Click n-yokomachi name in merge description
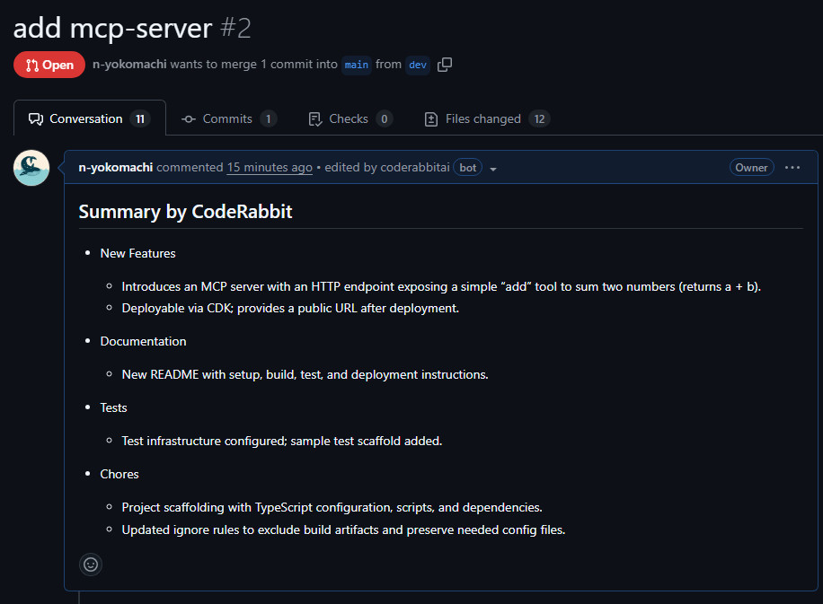The image size is (823, 604). coord(129,64)
